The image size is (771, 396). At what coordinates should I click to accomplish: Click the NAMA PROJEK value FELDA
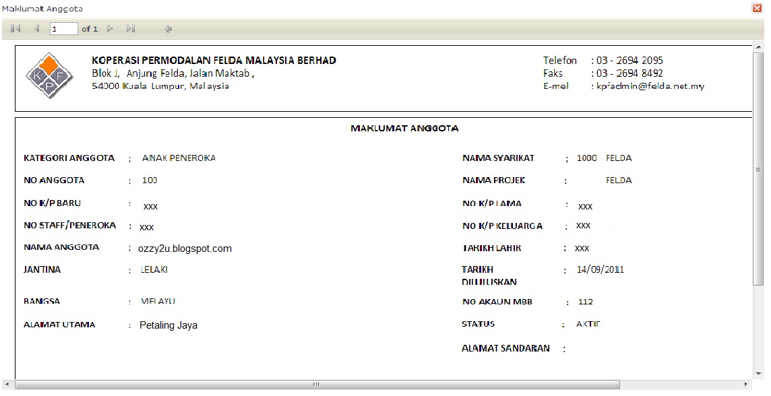pyautogui.click(x=619, y=180)
